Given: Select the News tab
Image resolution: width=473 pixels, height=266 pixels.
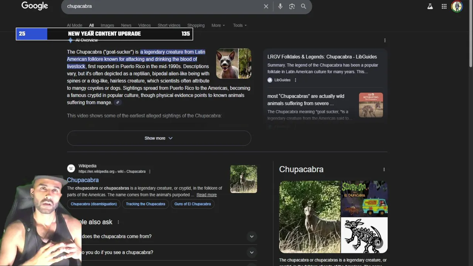Looking at the screenshot, I should (126, 25).
